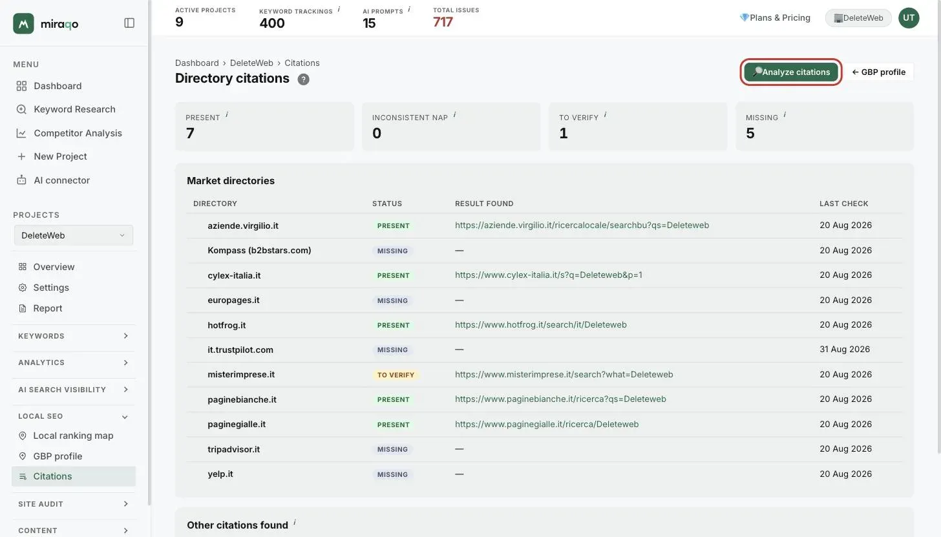Open Plans & Pricing link
This screenshot has width=941, height=537.
coord(775,18)
